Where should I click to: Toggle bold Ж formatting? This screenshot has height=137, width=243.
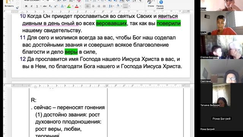pos(26,6)
